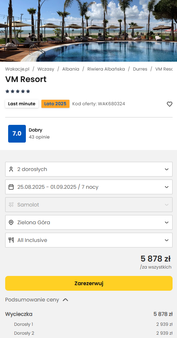Click the blue 7.0 rating badge

[17, 134]
